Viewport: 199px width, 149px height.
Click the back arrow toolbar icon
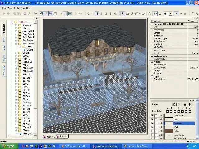tap(4, 14)
